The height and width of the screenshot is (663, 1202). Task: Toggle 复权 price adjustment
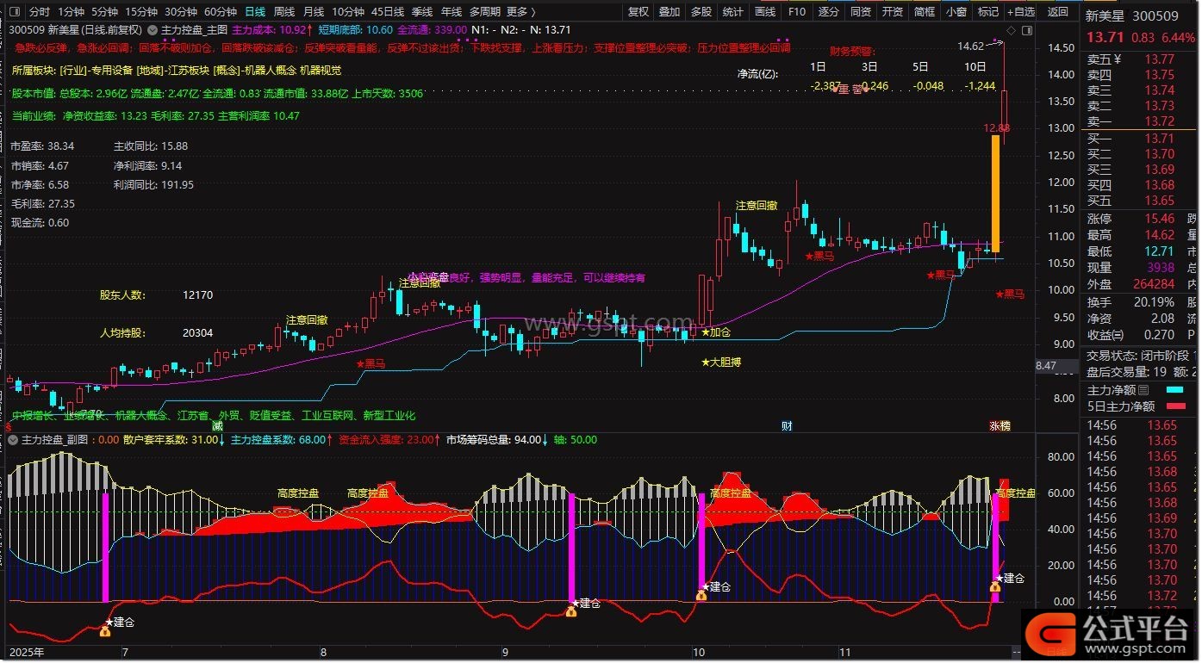(638, 12)
